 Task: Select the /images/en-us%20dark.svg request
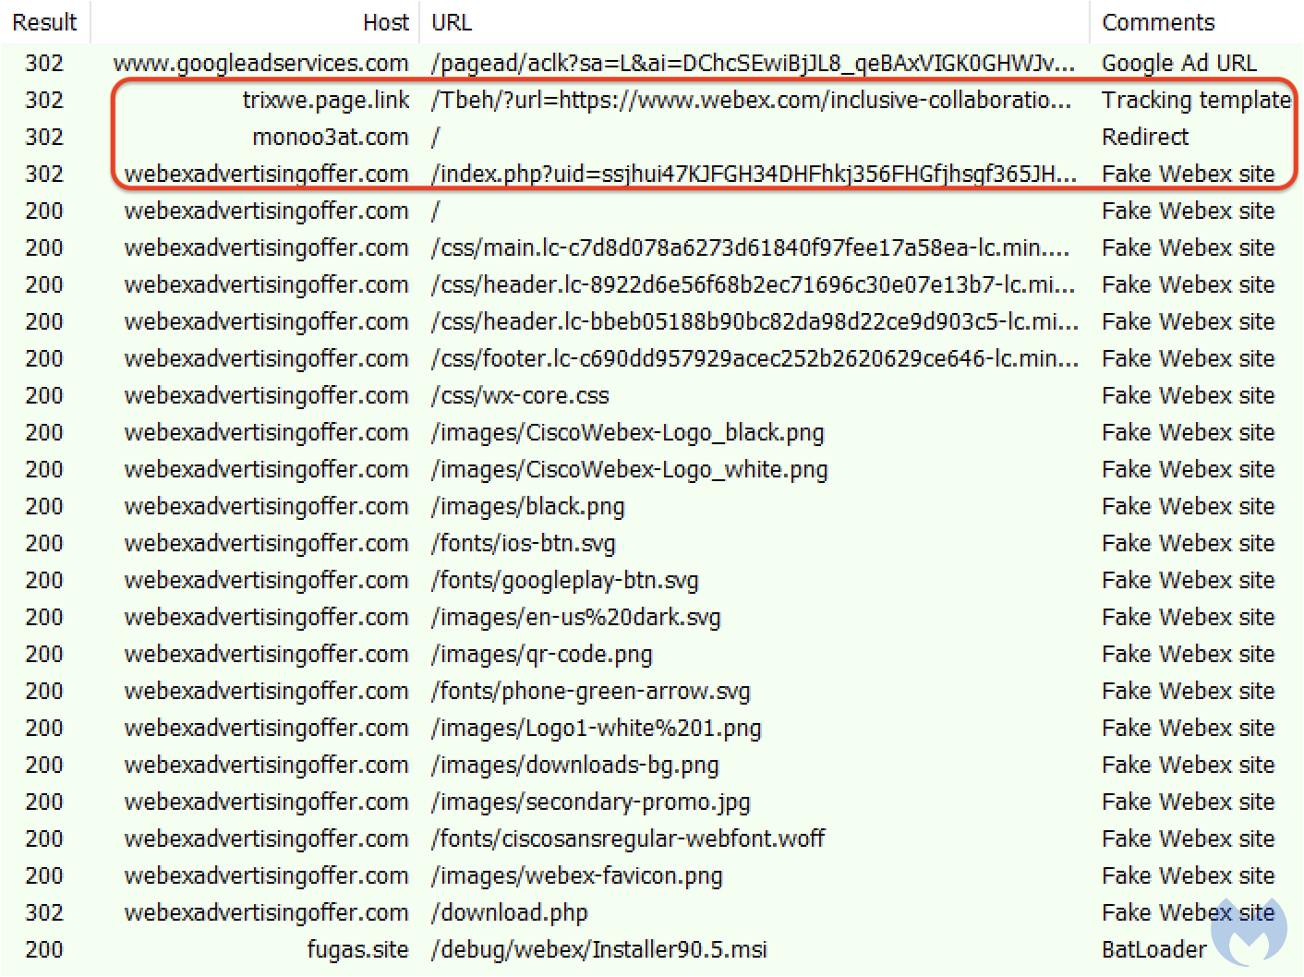click(575, 617)
